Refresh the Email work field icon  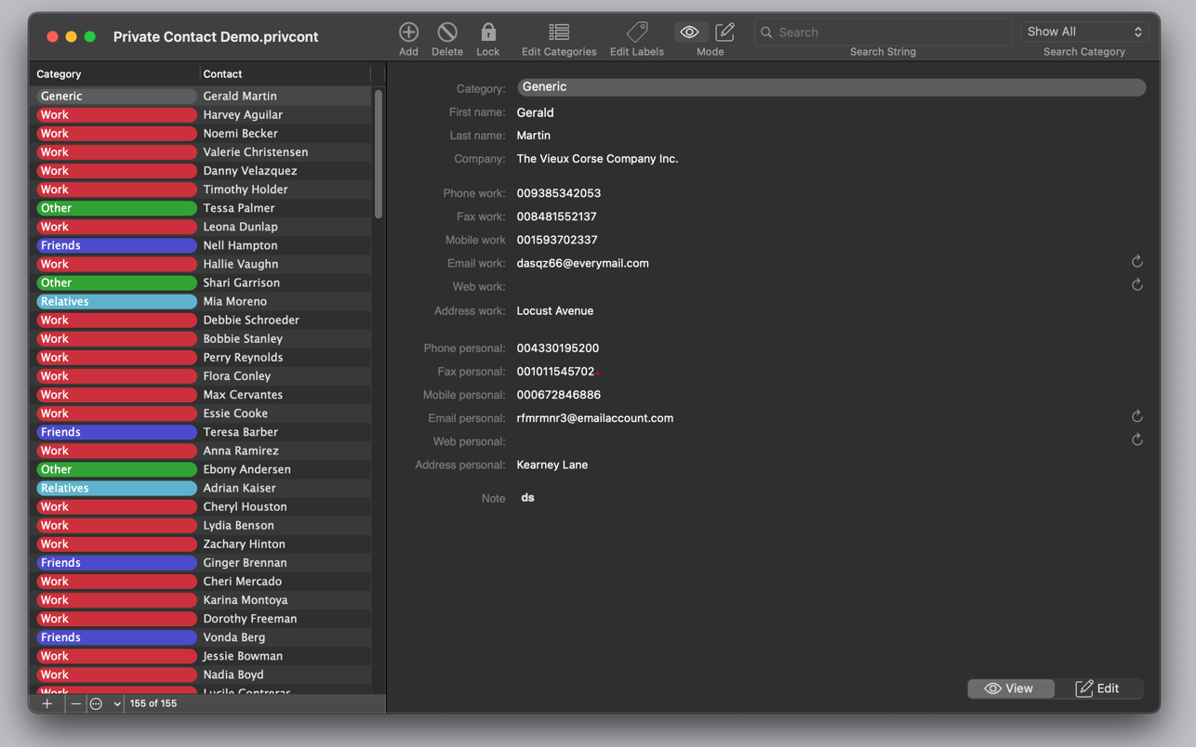(x=1136, y=262)
